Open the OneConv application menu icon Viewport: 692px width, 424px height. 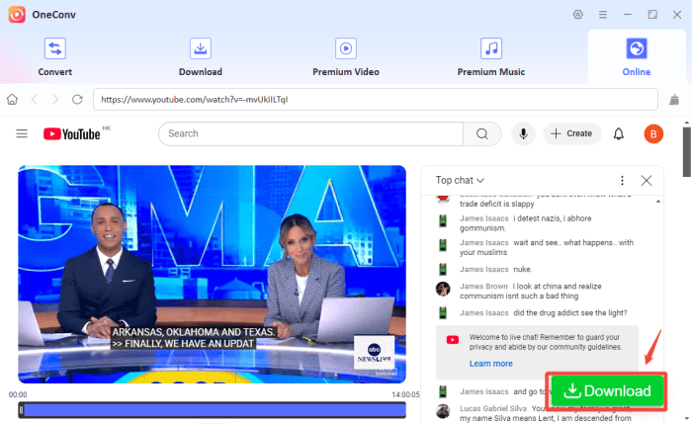603,15
